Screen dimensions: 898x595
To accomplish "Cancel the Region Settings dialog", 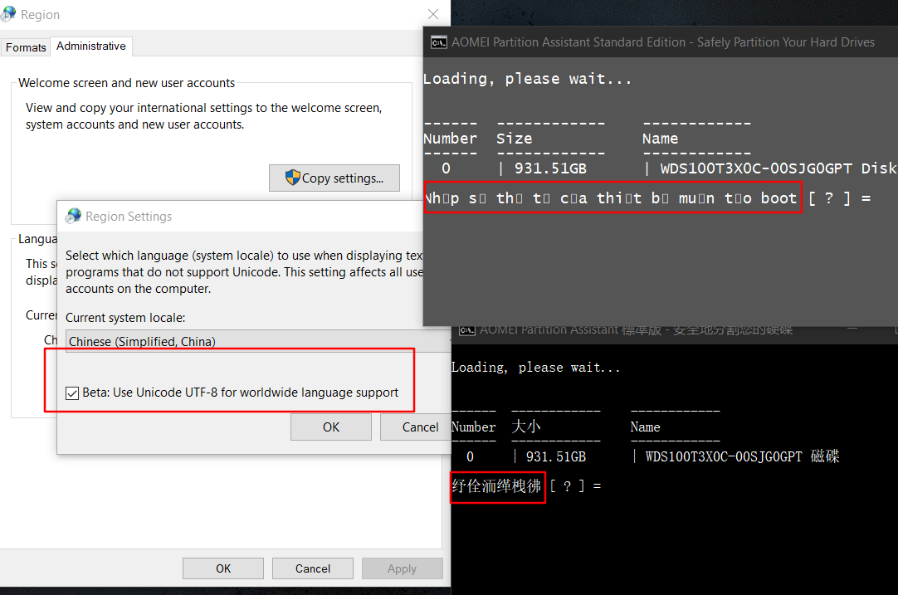I will pos(419,427).
